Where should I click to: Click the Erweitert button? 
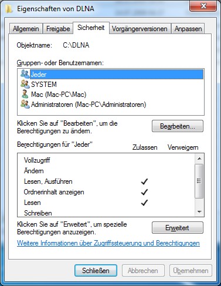click(178, 228)
